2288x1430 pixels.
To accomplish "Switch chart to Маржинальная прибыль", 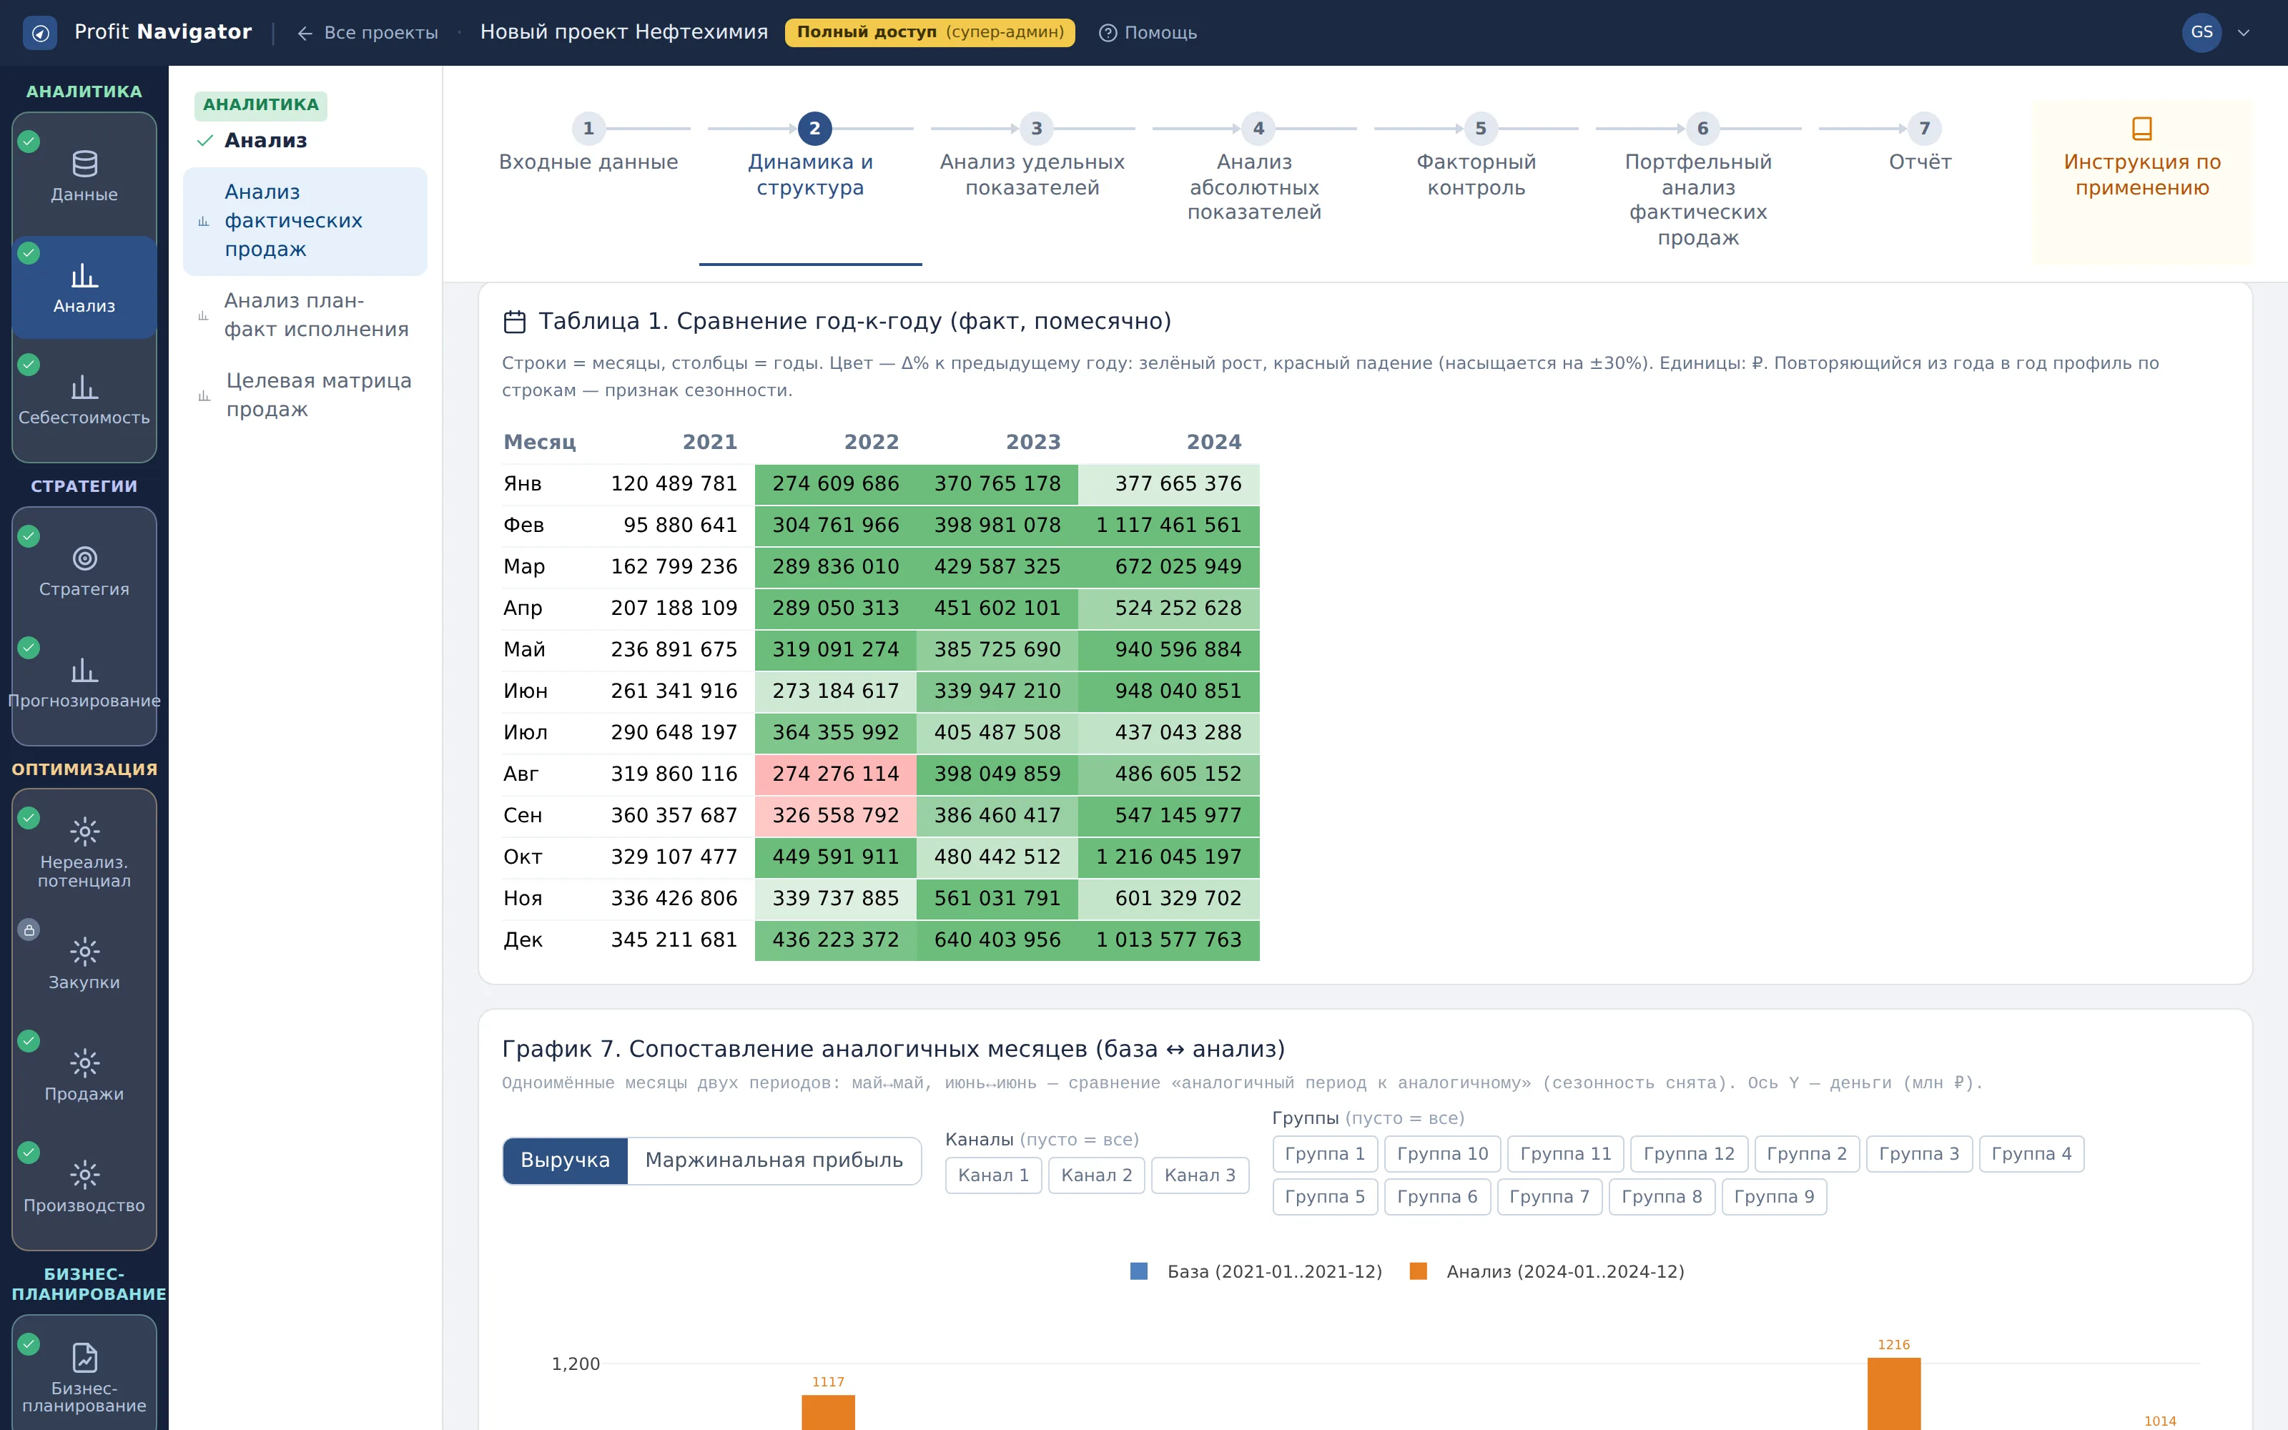I will click(x=774, y=1160).
